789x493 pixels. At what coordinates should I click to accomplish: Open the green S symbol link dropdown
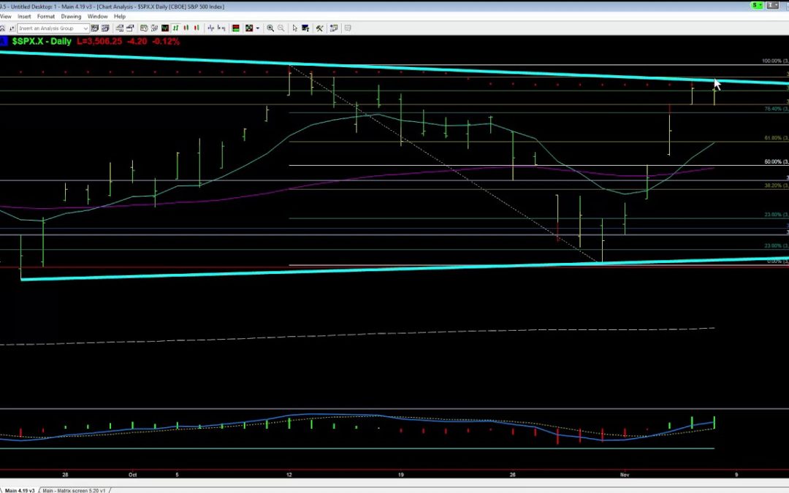756,5
